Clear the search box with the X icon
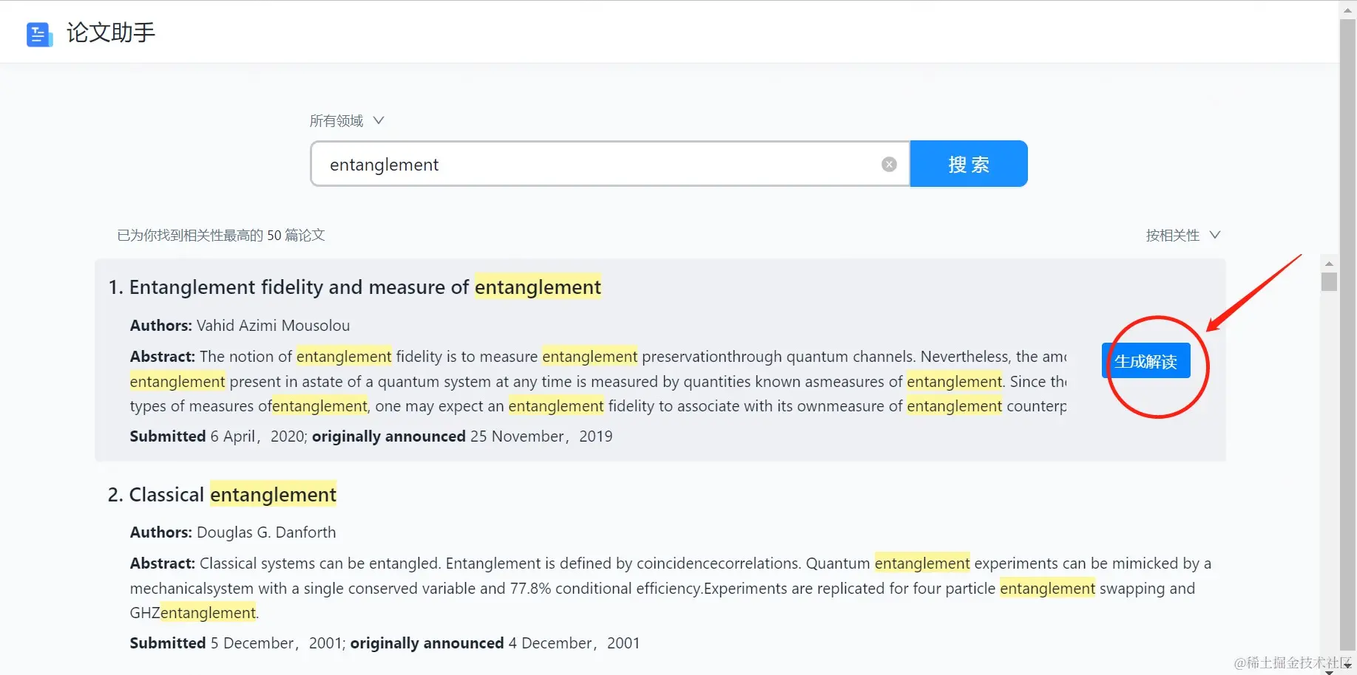 click(889, 165)
